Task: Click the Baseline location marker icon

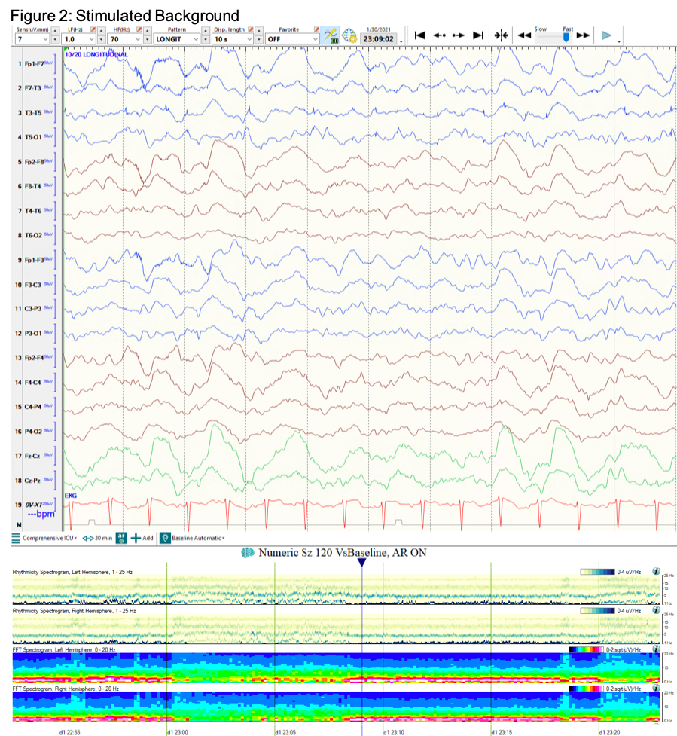Action: [165, 538]
